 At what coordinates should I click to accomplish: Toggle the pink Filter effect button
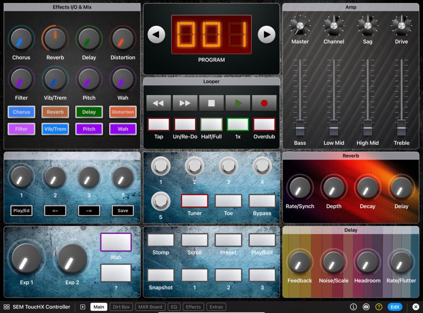tap(21, 129)
